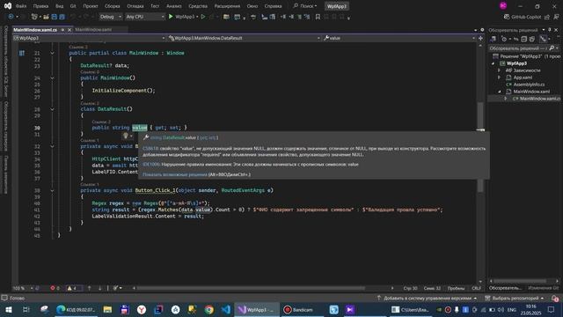
Task: Click Solution Explorer collapse all icon
Action: 524,39
